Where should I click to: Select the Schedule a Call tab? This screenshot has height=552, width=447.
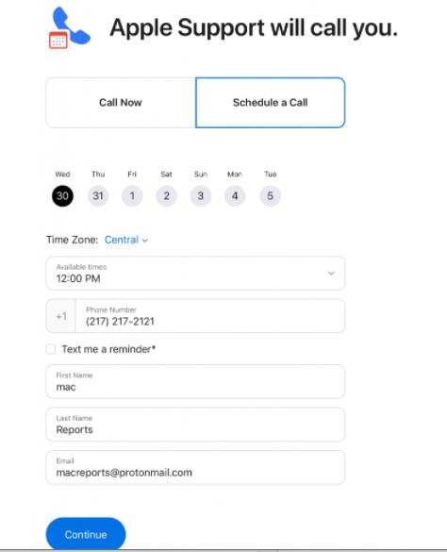271,103
